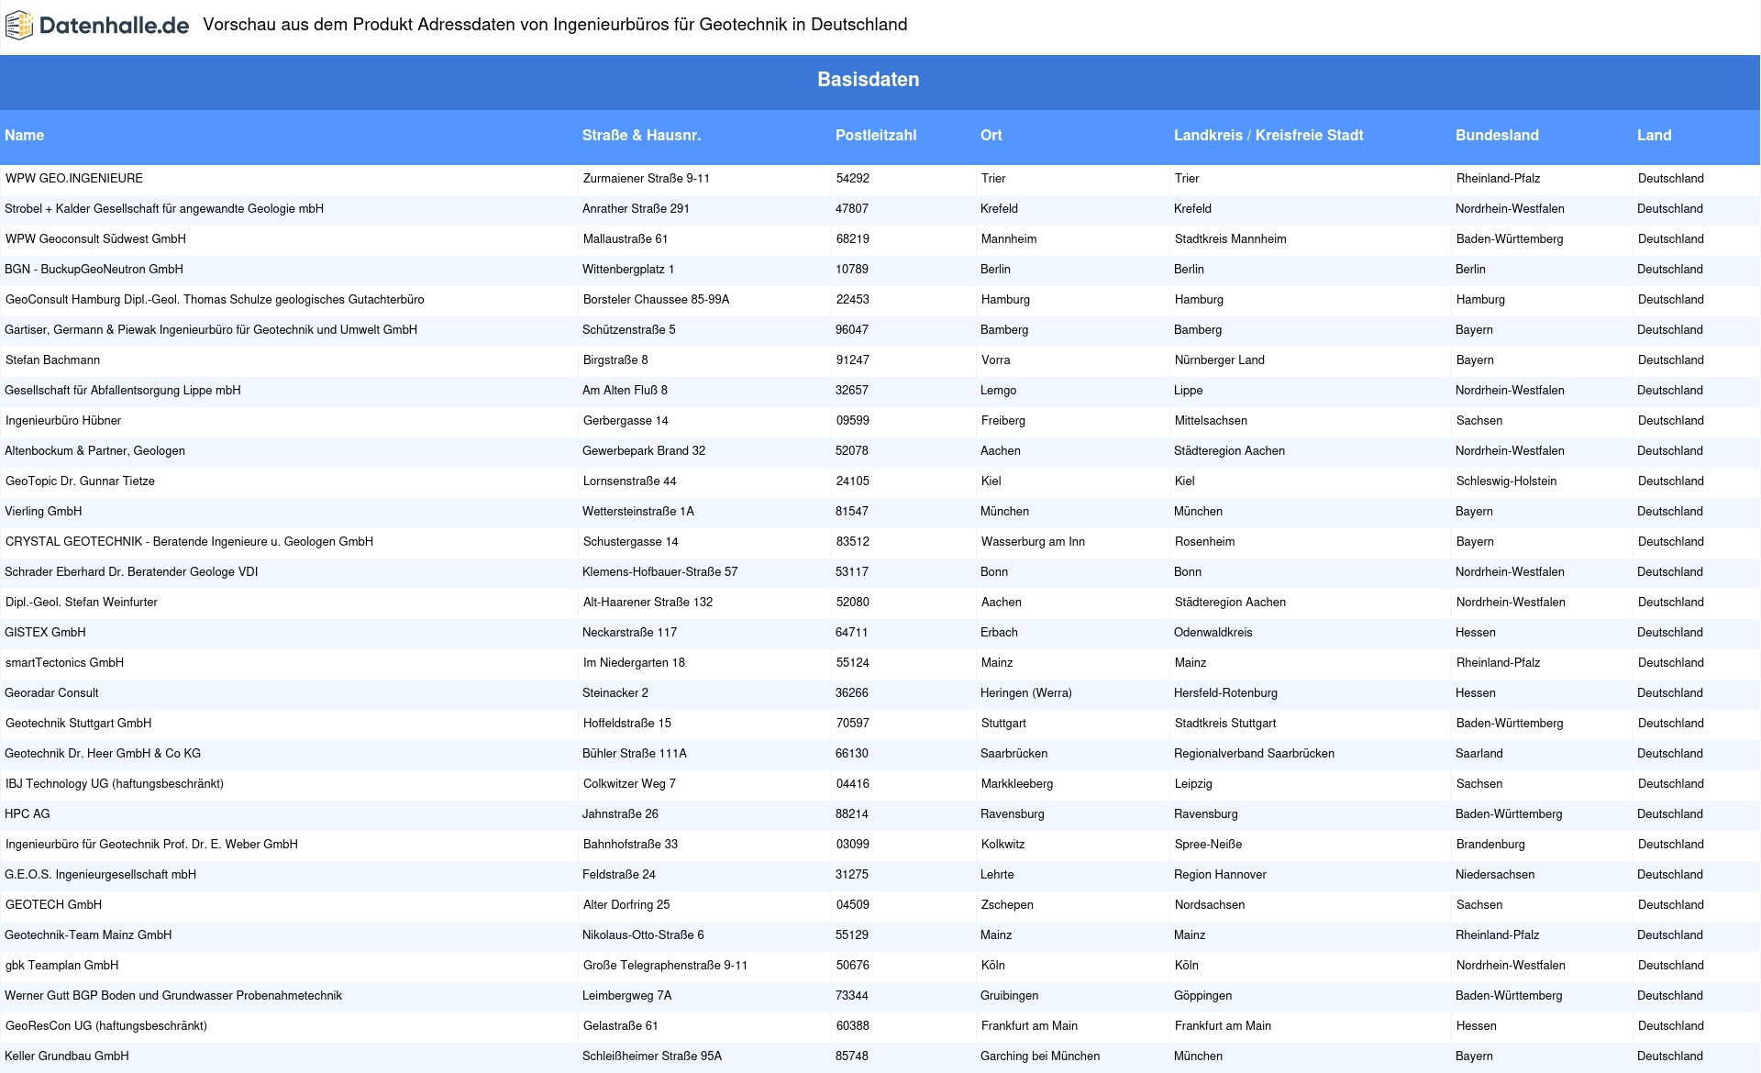
Task: Click address Große Telegraphenstraße 9-11
Action: 666,966
